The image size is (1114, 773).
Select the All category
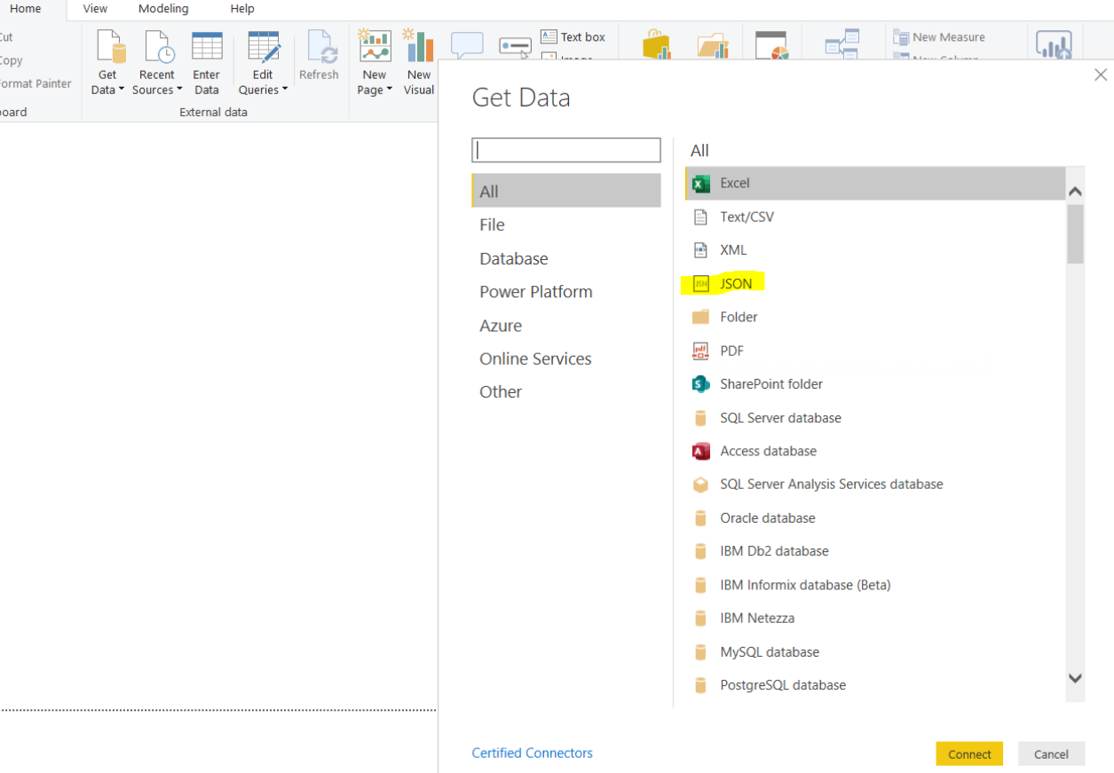click(566, 191)
